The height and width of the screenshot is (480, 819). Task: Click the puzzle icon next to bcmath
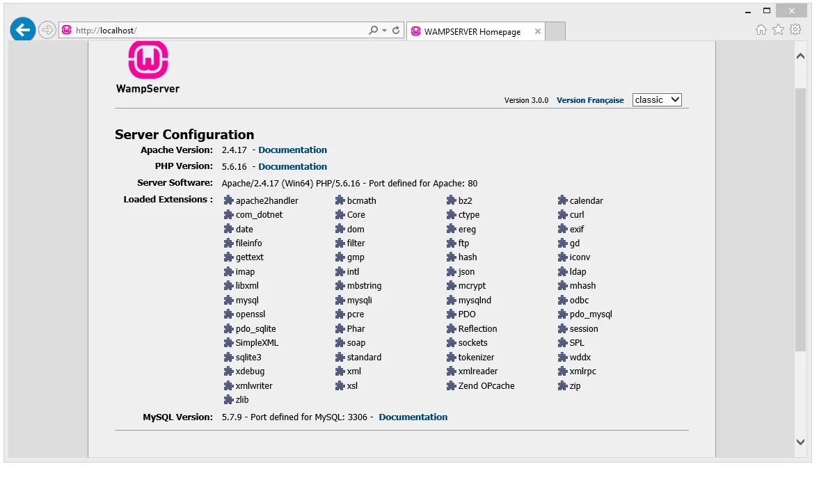[340, 200]
